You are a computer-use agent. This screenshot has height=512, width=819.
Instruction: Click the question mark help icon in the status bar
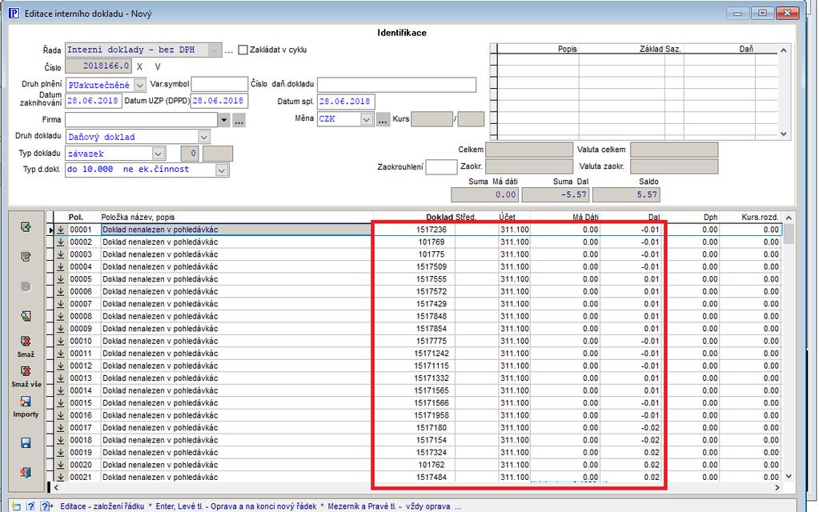[30, 506]
